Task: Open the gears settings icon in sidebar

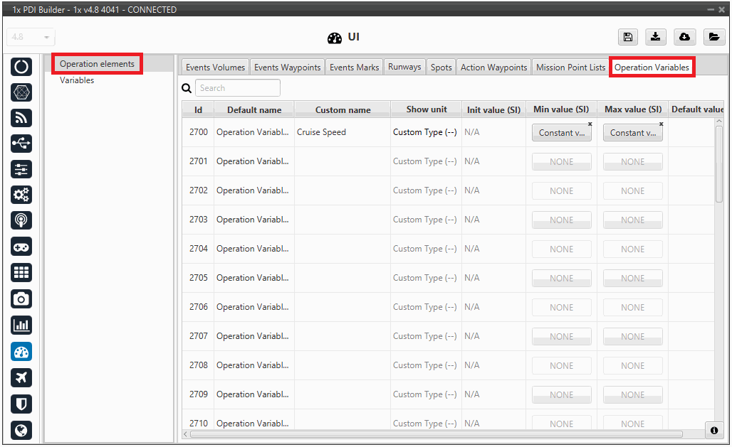Action: click(21, 195)
